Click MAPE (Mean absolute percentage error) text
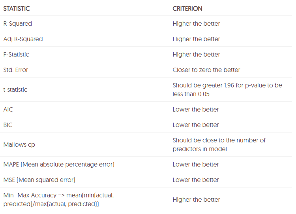 click(x=59, y=165)
